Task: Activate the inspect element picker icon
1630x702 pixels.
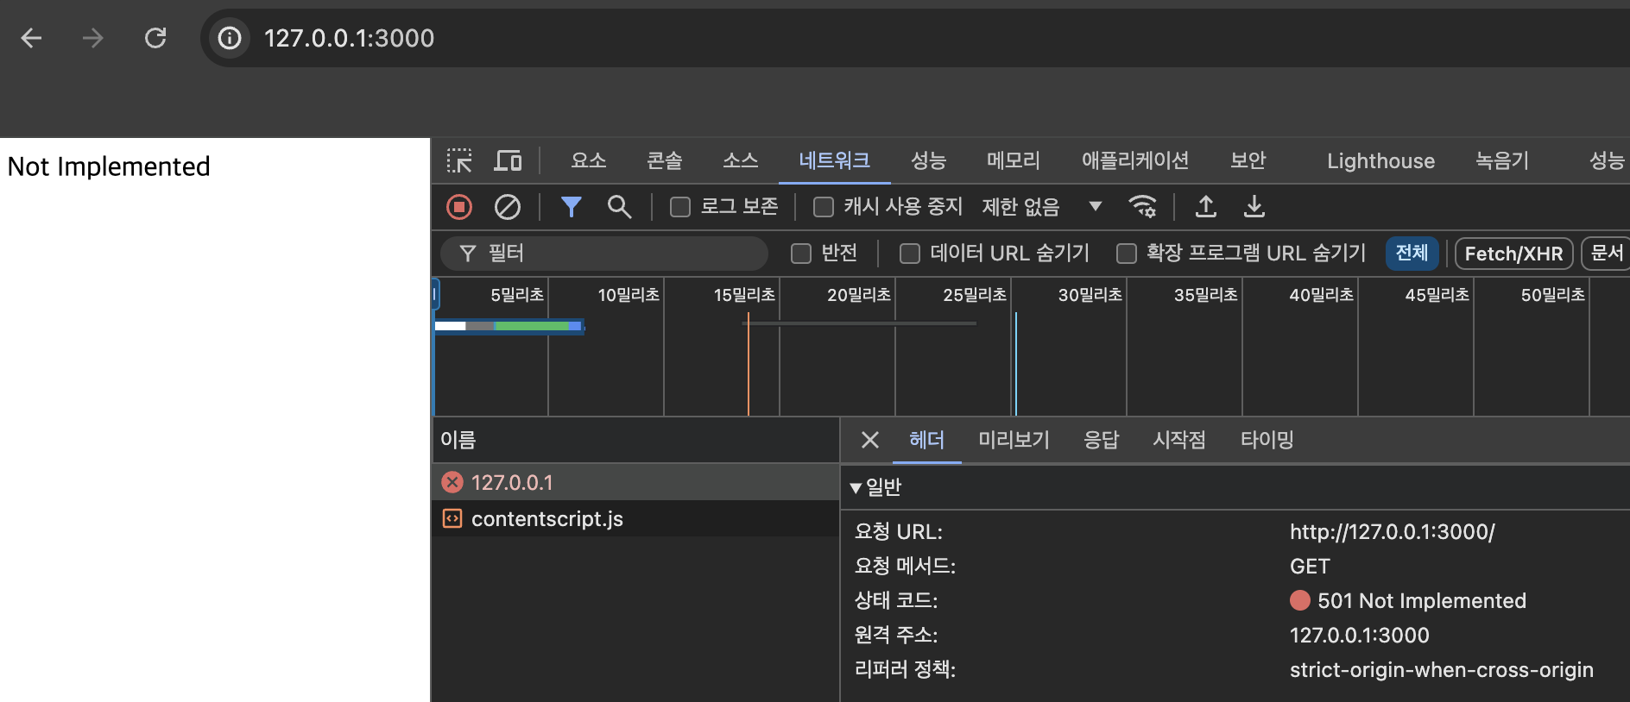Action: 459,160
